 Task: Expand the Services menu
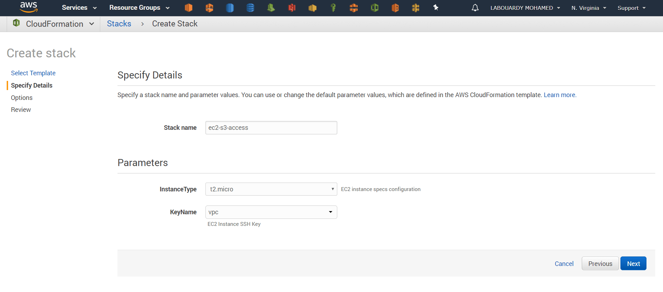pyautogui.click(x=79, y=8)
